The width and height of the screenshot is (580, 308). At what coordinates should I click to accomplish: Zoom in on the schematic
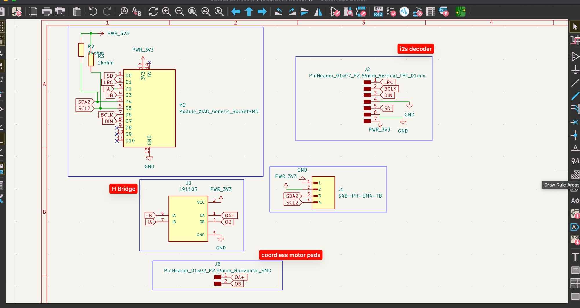[166, 12]
